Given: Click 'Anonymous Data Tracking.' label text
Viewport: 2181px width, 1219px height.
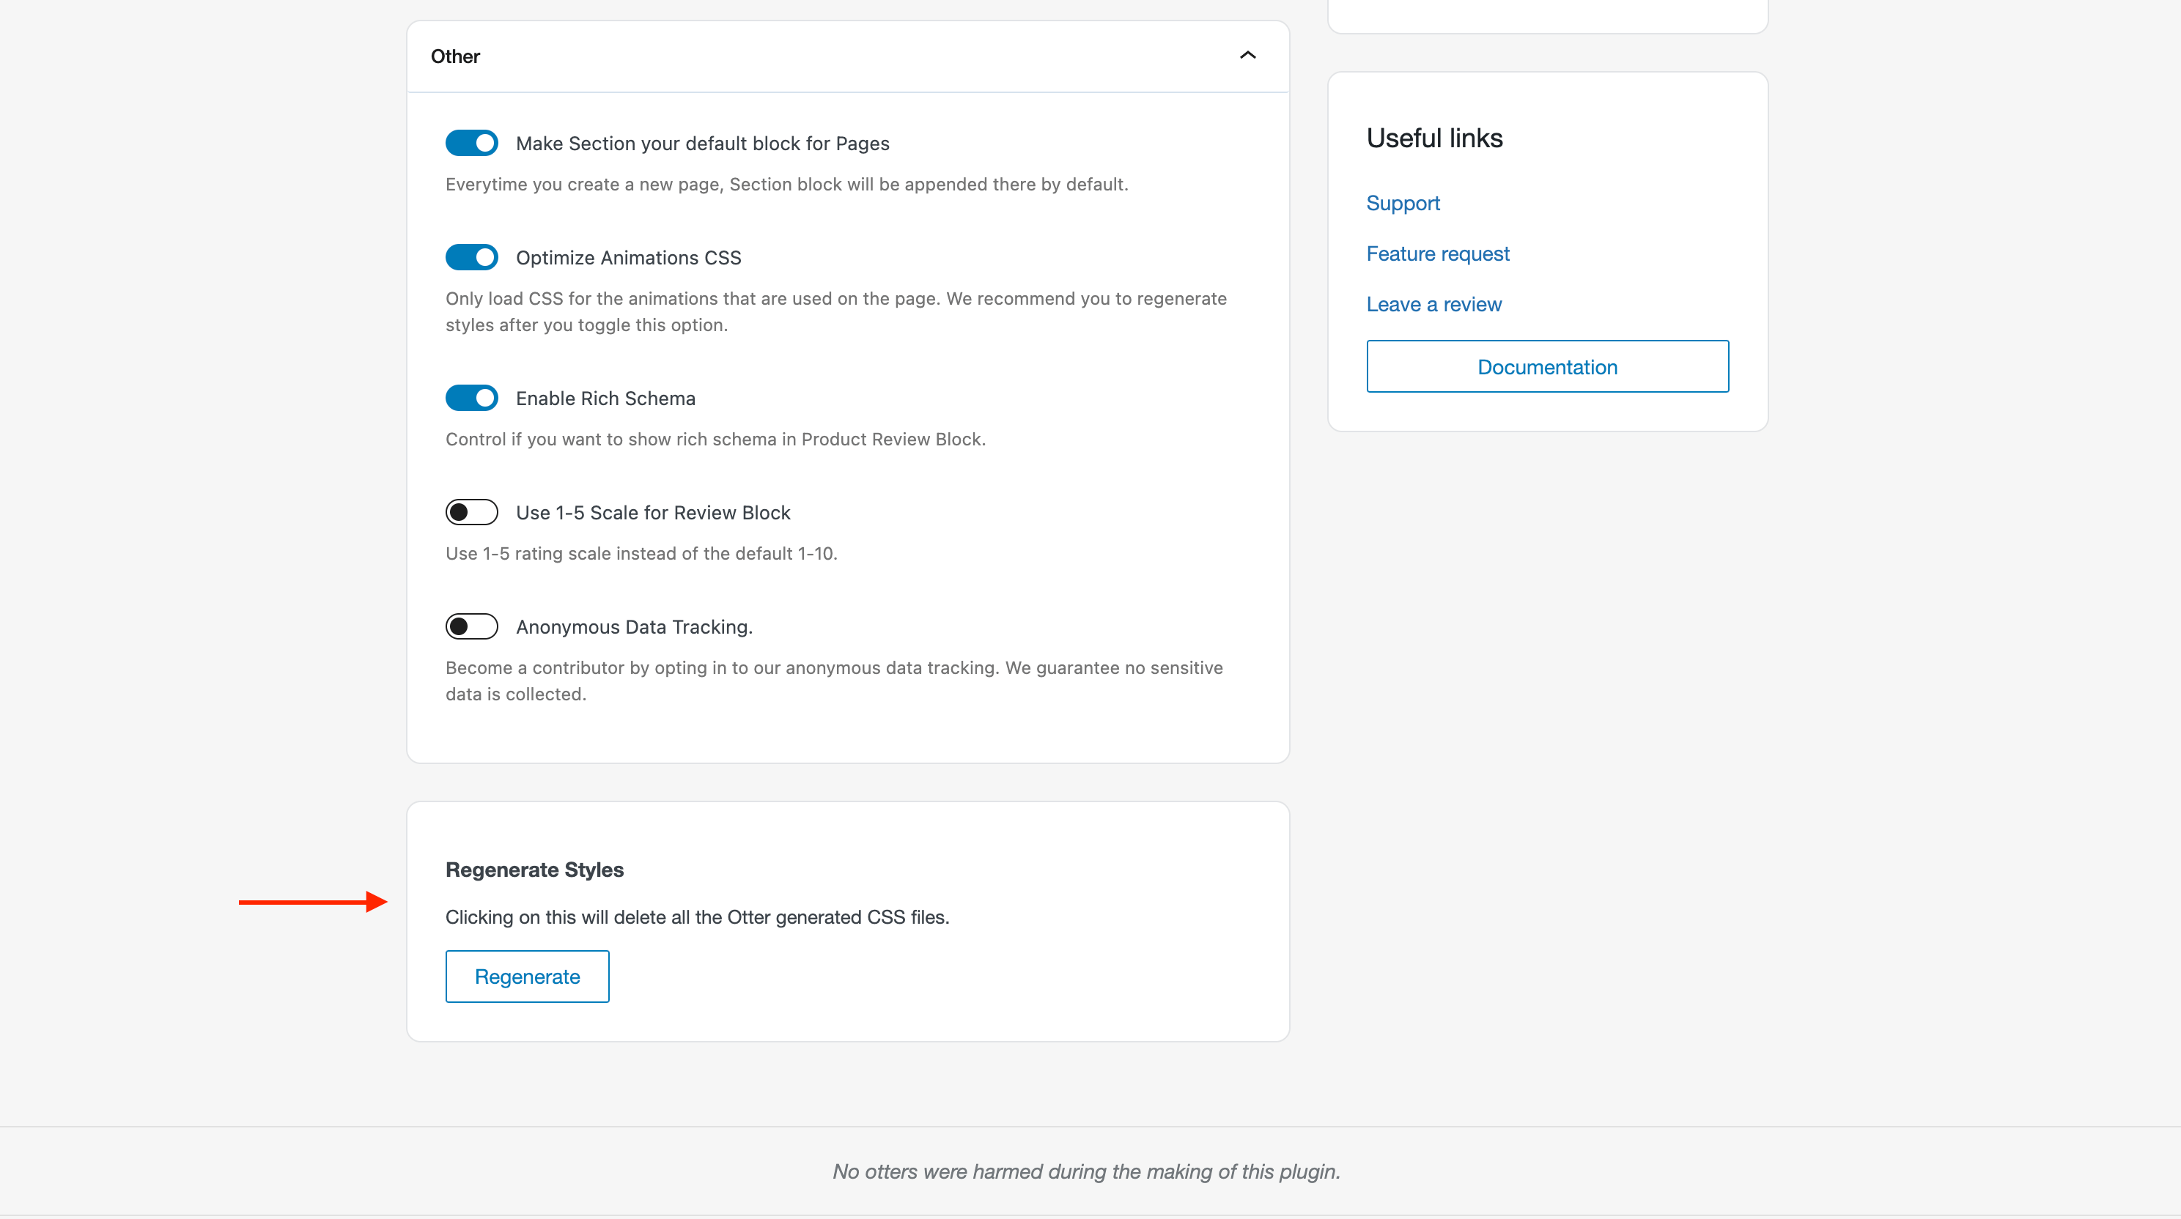Looking at the screenshot, I should point(634,626).
